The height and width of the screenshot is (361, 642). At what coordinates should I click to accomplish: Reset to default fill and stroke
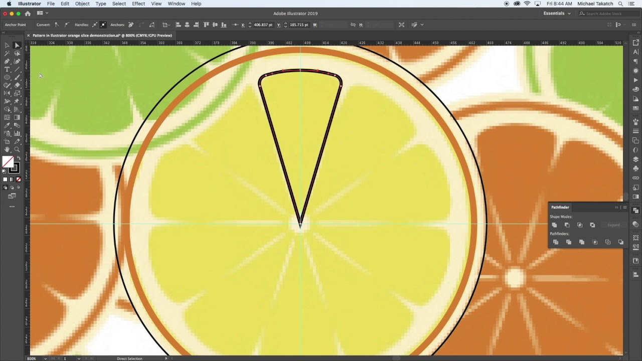tap(5, 171)
